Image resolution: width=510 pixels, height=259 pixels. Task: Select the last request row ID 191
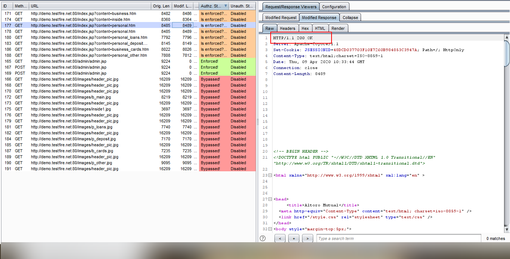pyautogui.click(x=129, y=169)
